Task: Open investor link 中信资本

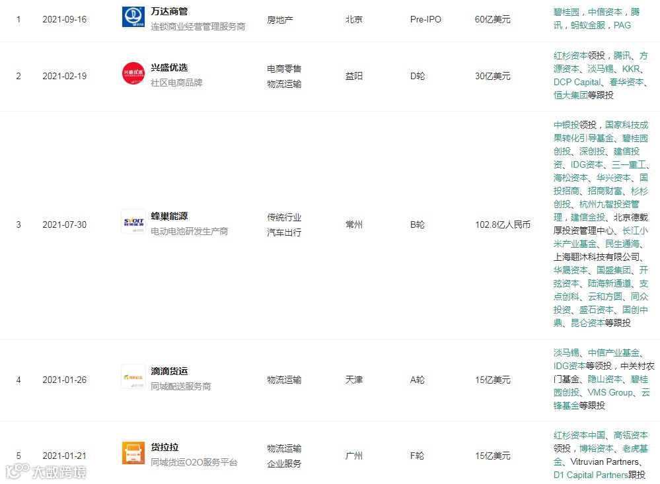Action: [605, 12]
